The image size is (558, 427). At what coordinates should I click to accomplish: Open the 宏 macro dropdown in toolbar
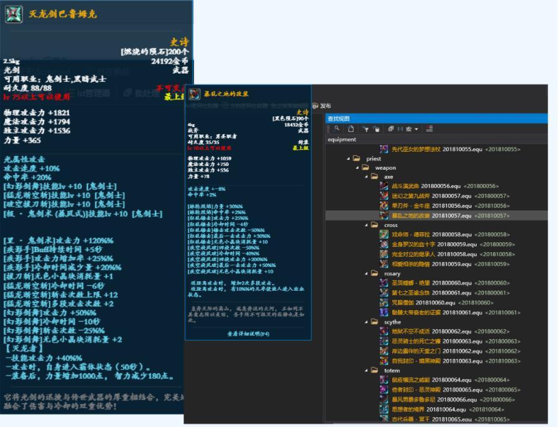tap(411, 129)
